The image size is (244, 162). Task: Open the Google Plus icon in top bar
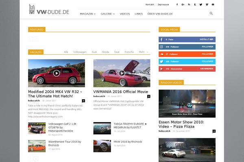pyautogui.click(x=183, y=4)
